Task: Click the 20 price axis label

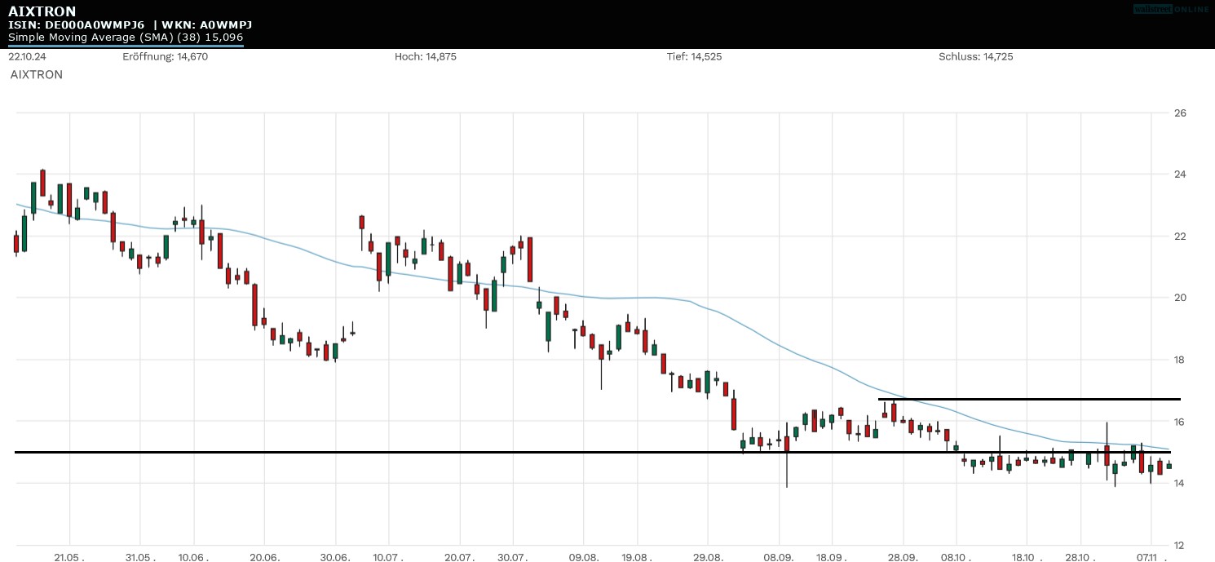Action: click(x=1179, y=298)
